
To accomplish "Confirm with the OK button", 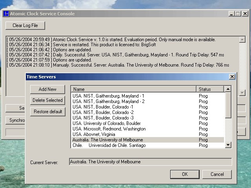I will pos(185,174).
